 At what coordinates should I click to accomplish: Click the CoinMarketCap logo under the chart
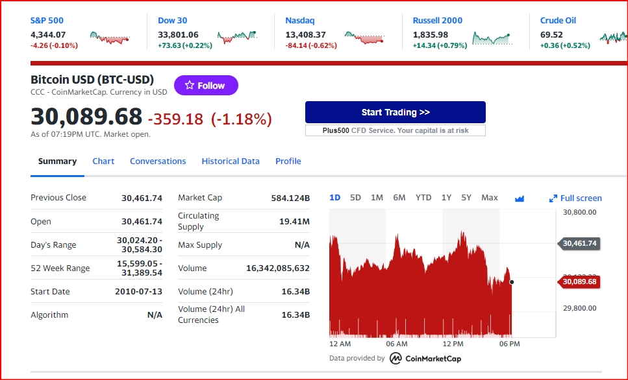pyautogui.click(x=425, y=359)
